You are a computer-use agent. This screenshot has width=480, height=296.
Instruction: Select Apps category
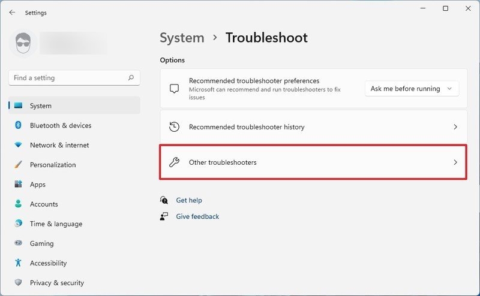[x=74, y=184]
